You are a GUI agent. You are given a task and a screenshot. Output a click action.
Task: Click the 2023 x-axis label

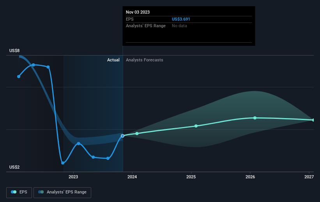click(73, 177)
